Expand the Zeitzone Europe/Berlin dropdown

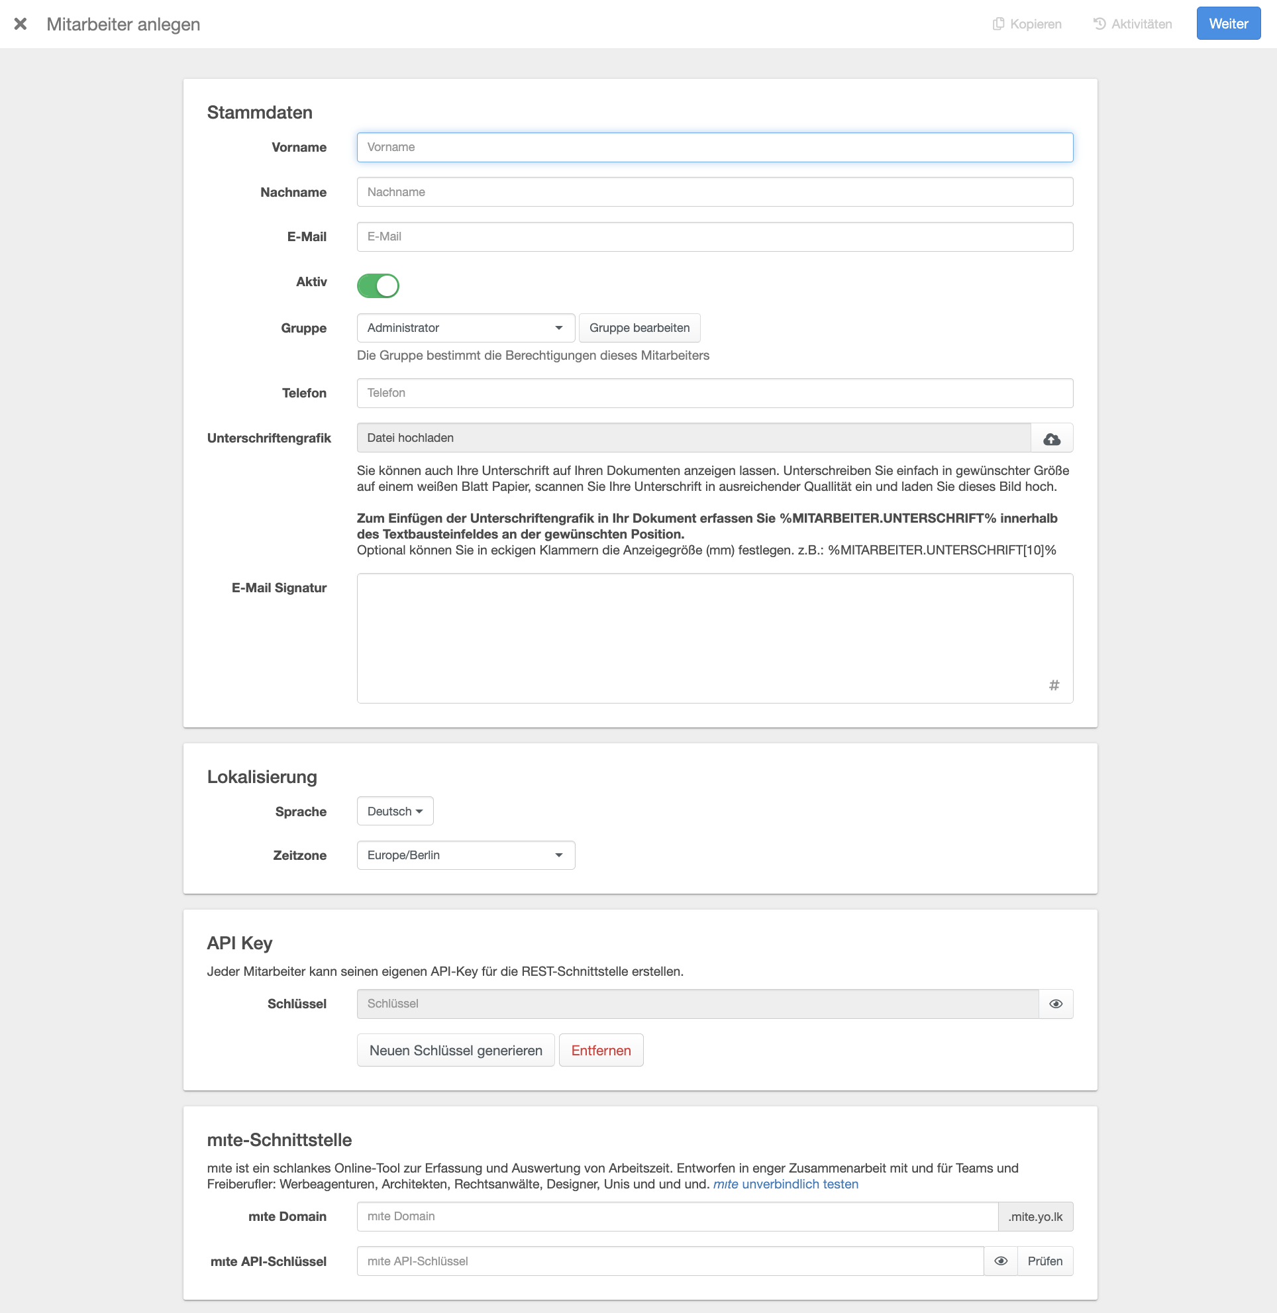466,855
